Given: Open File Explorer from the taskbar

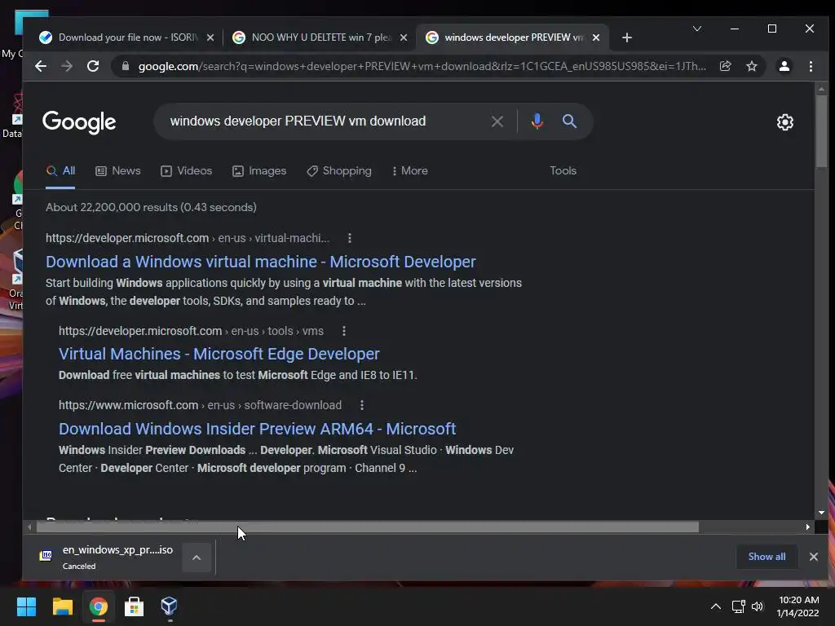Looking at the screenshot, I should pyautogui.click(x=62, y=606).
